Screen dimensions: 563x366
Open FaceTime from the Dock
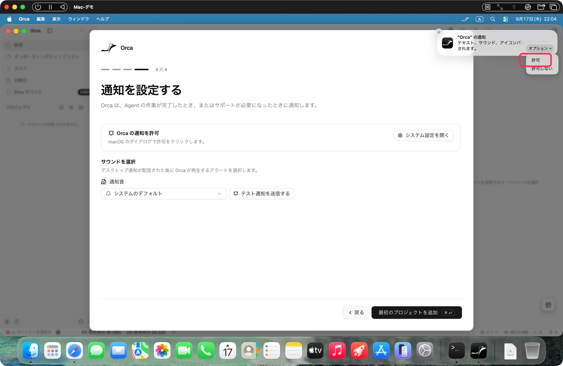184,350
